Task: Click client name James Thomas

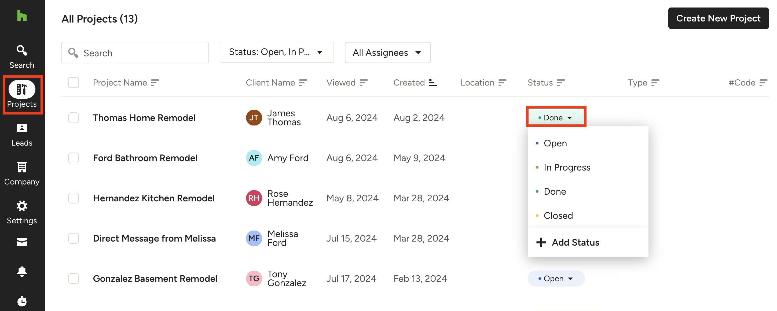Action: tap(284, 117)
